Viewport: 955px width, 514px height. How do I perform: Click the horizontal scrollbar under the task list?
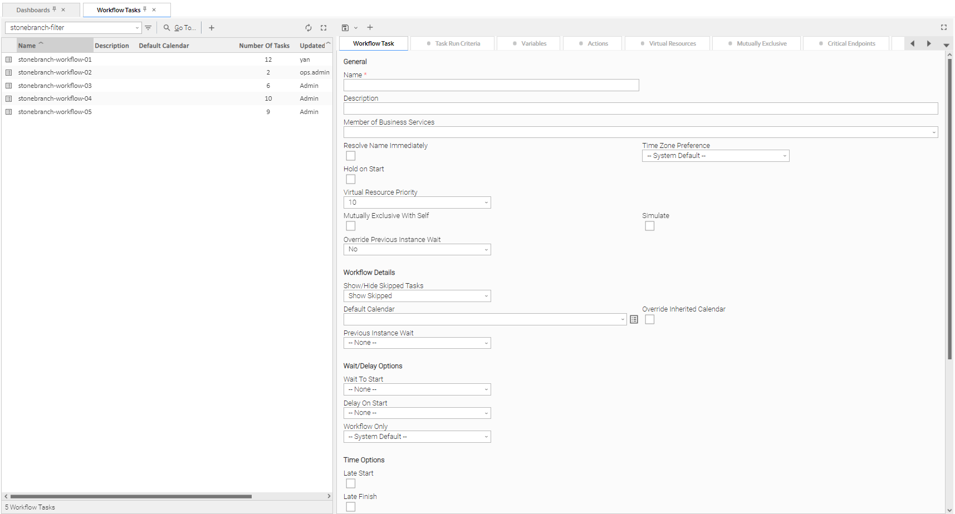click(131, 496)
